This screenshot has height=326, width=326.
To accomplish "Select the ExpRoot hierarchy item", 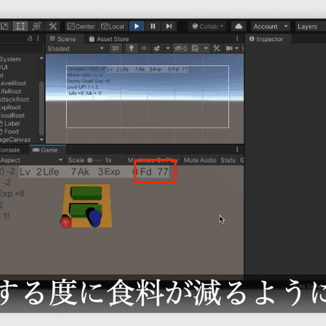I will pos(10,108).
